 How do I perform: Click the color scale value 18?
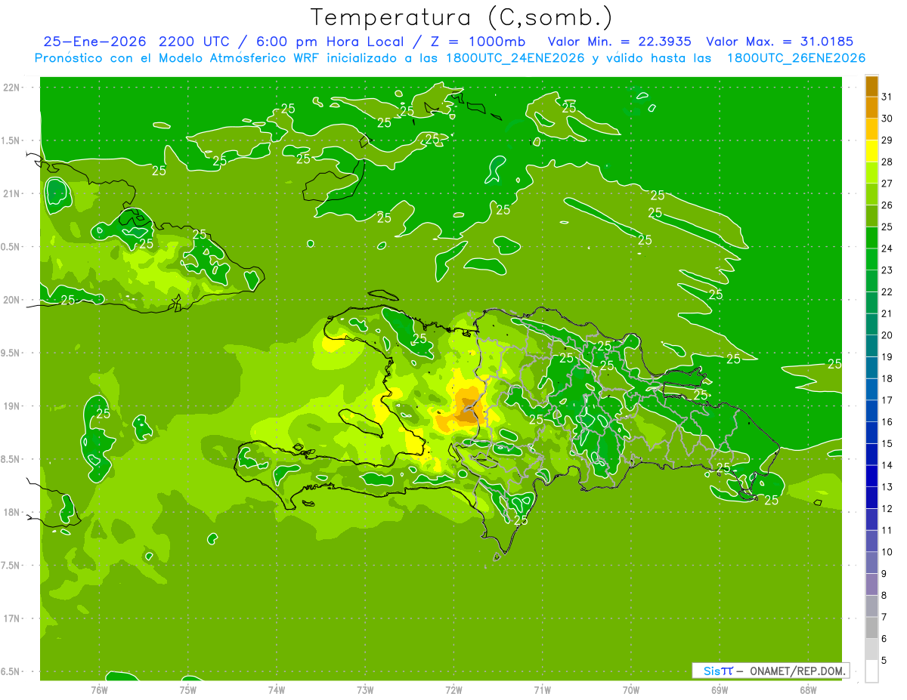pos(887,378)
